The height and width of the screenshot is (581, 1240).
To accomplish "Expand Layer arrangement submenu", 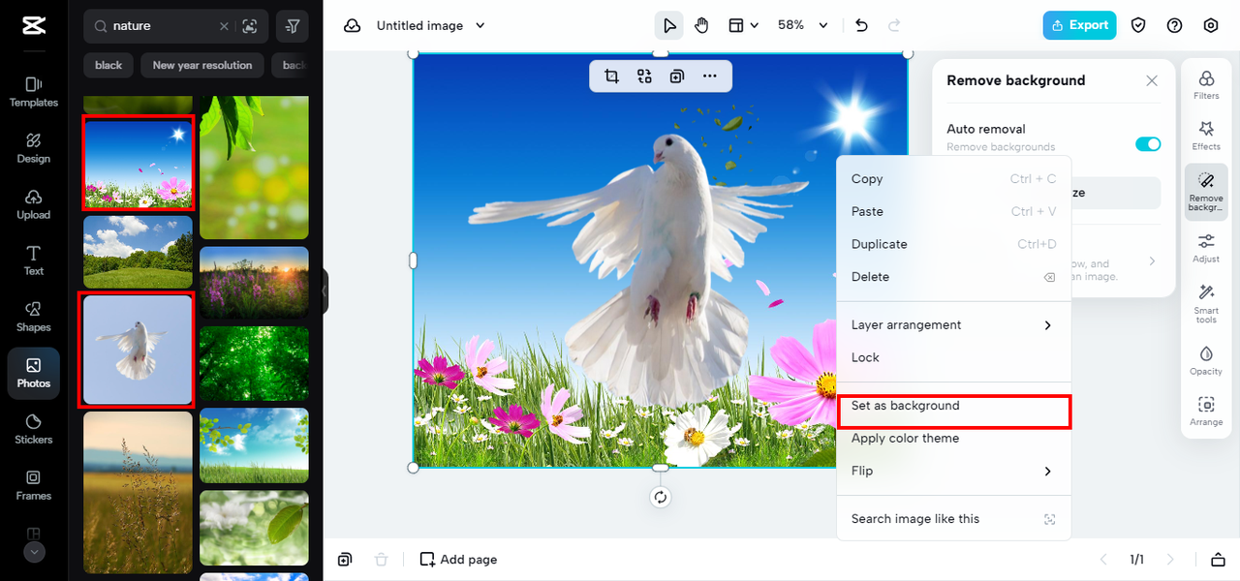I will 954,325.
